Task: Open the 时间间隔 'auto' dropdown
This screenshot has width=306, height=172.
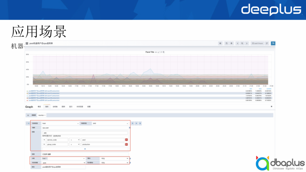Action: coord(64,163)
